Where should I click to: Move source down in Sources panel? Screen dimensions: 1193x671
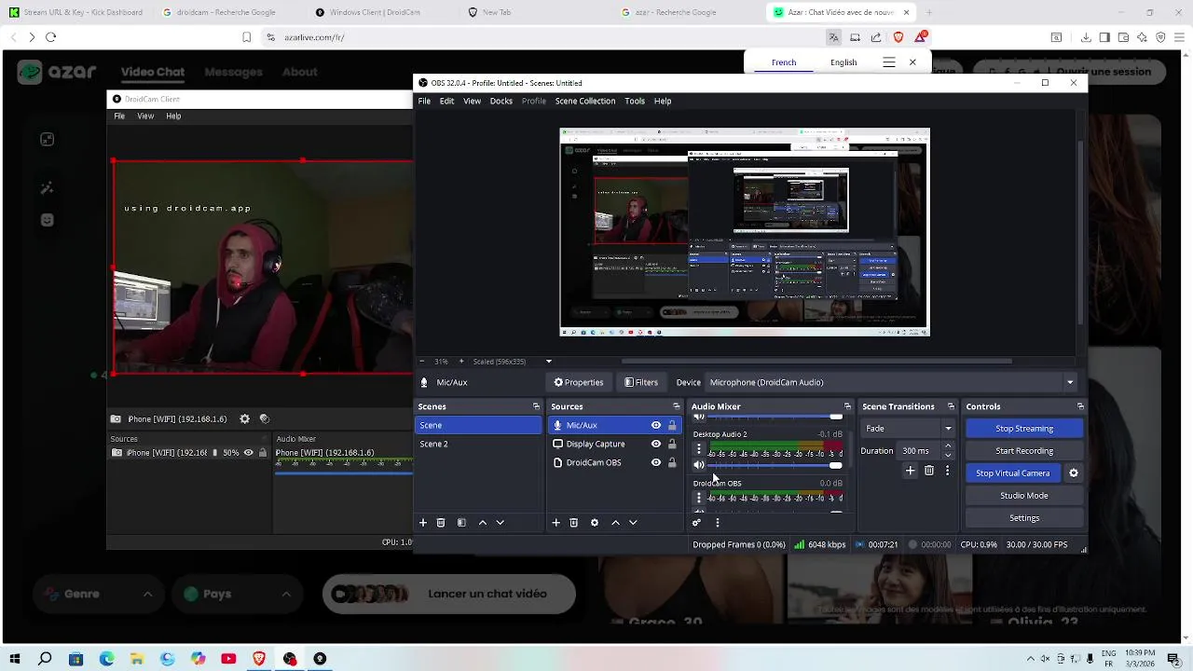point(633,523)
